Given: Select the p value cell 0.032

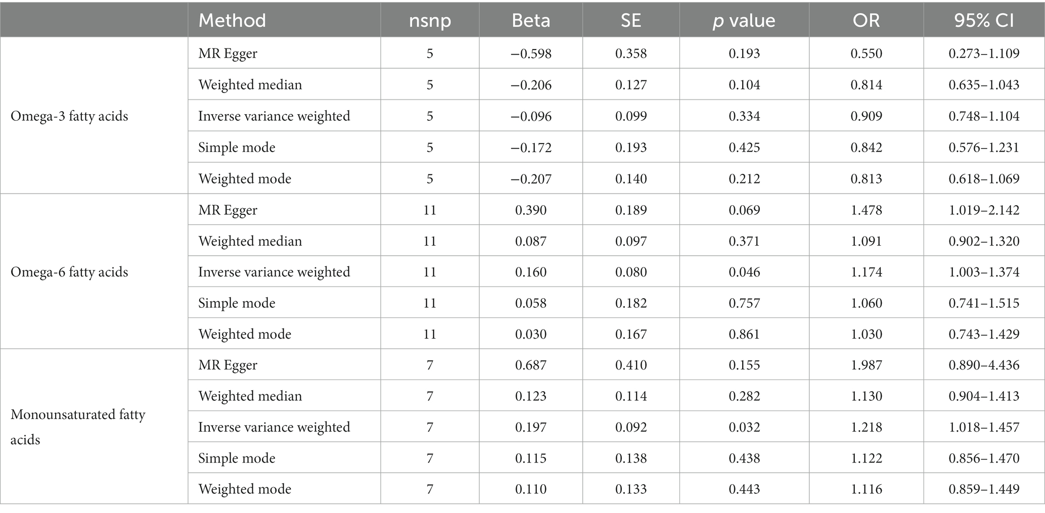Looking at the screenshot, I should [x=744, y=427].
